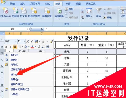
Task: Click the 自文本 import icon
Action: point(23,12)
